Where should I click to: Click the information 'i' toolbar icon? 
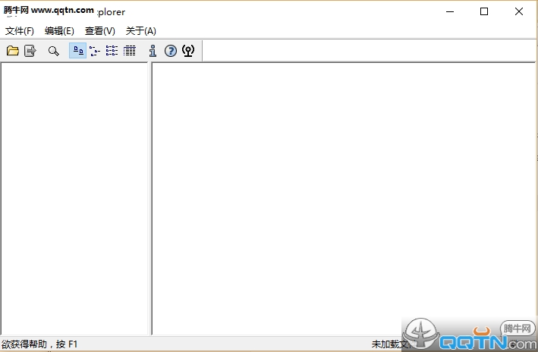153,51
